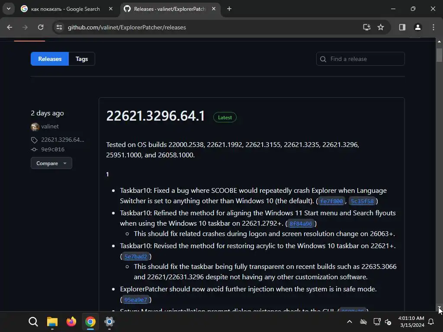
Task: Close the Google Search tab
Action: pyautogui.click(x=111, y=9)
